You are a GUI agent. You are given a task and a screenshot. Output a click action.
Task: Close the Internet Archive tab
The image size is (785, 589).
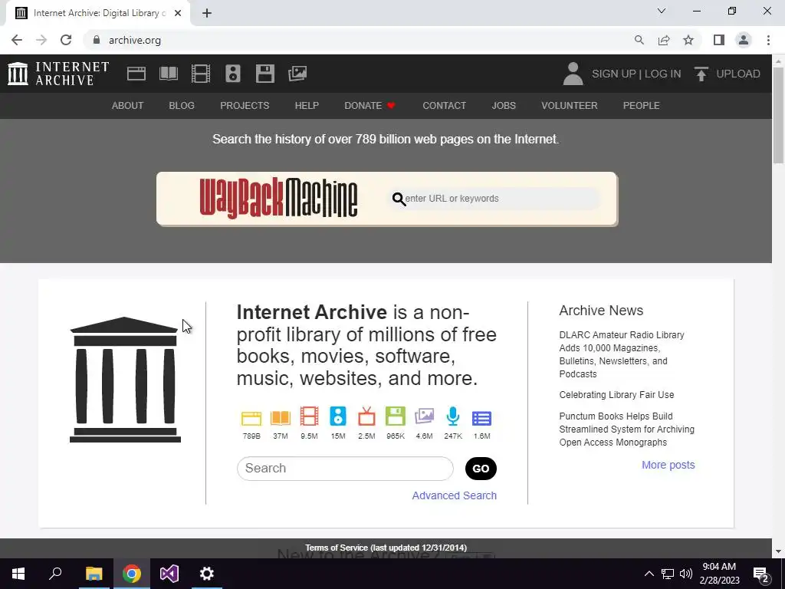coord(178,13)
